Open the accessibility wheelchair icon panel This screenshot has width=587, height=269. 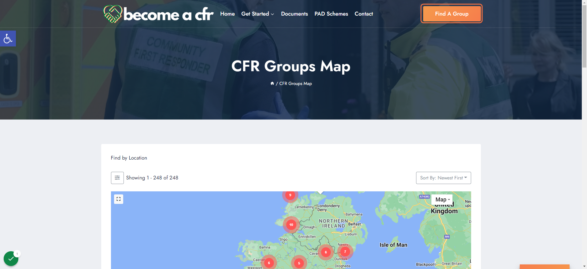click(x=8, y=39)
